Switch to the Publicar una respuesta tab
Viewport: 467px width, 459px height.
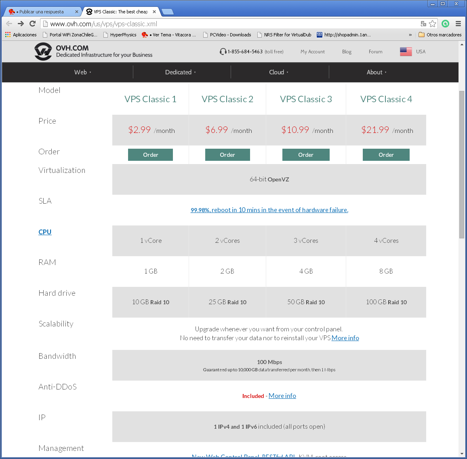pyautogui.click(x=41, y=12)
